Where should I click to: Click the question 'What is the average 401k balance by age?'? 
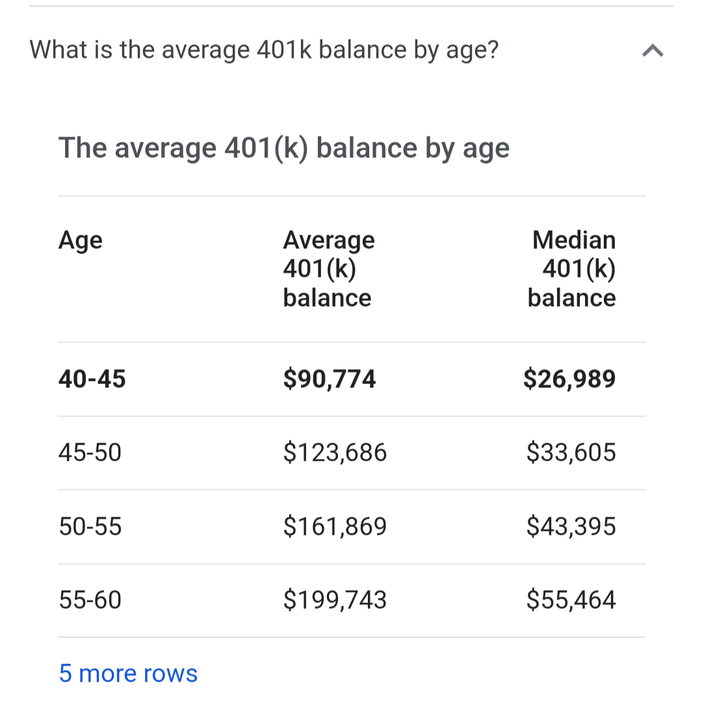tap(264, 50)
